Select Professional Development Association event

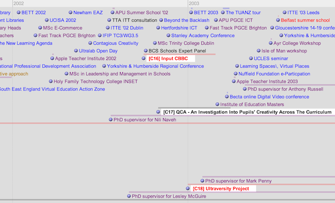coord(48,66)
